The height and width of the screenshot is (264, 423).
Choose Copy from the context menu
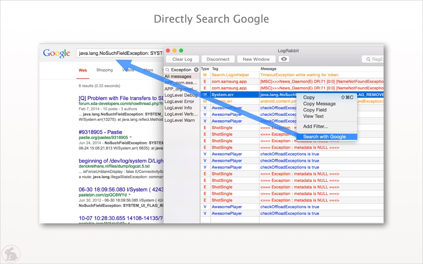pos(327,97)
